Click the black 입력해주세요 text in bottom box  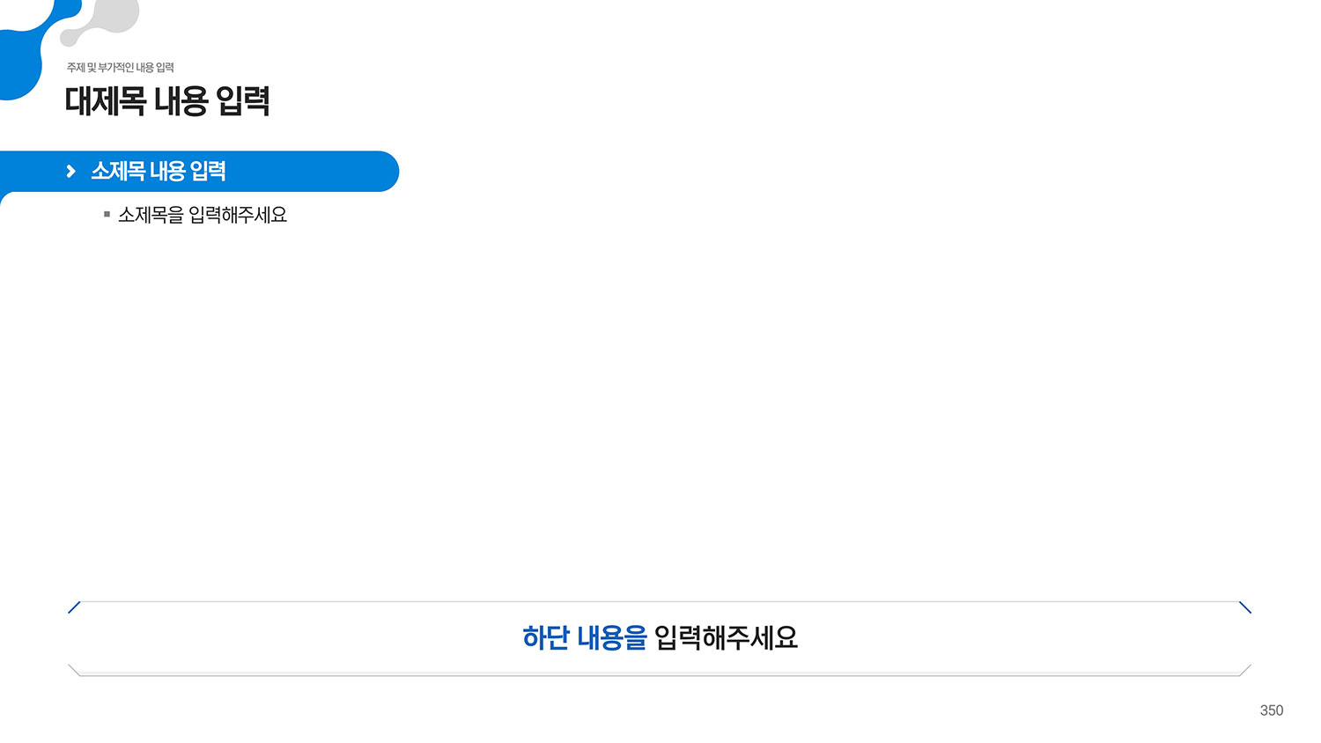point(727,637)
